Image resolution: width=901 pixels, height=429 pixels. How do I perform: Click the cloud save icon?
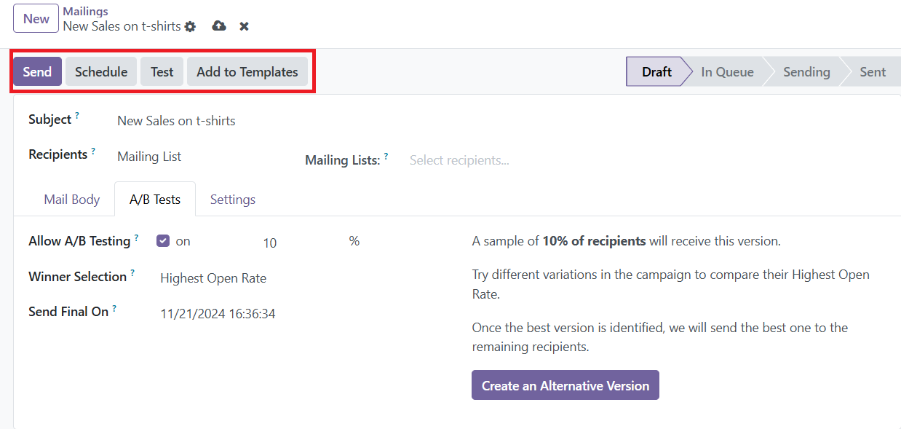(219, 26)
